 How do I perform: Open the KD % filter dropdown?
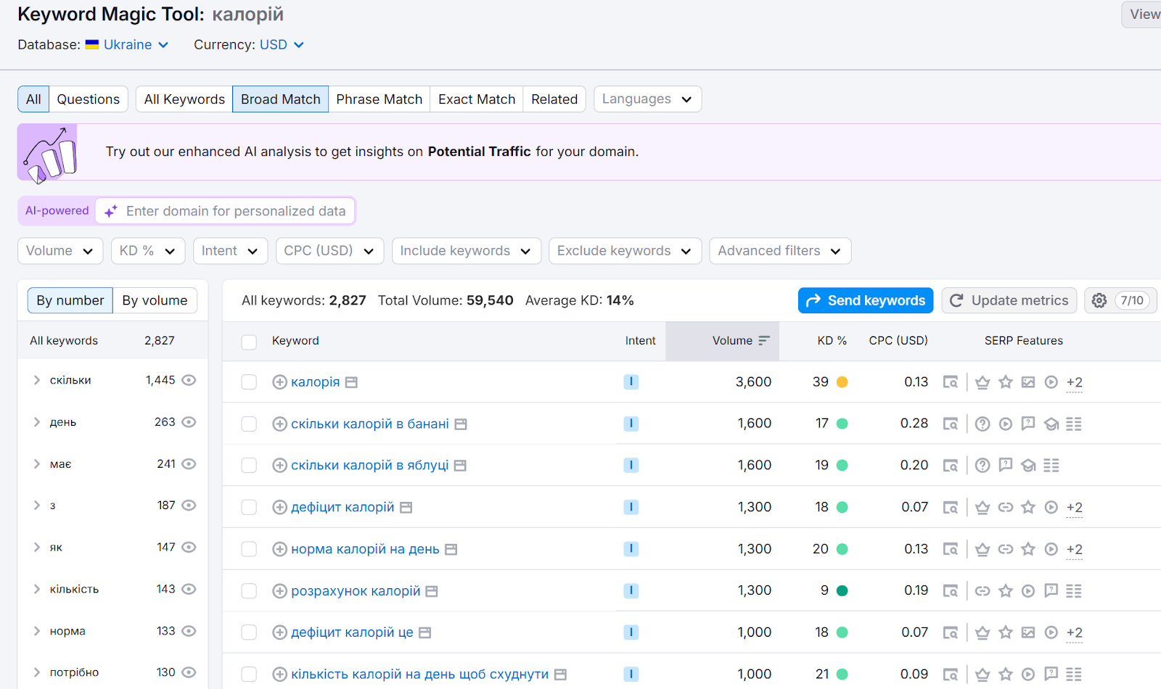pos(148,251)
